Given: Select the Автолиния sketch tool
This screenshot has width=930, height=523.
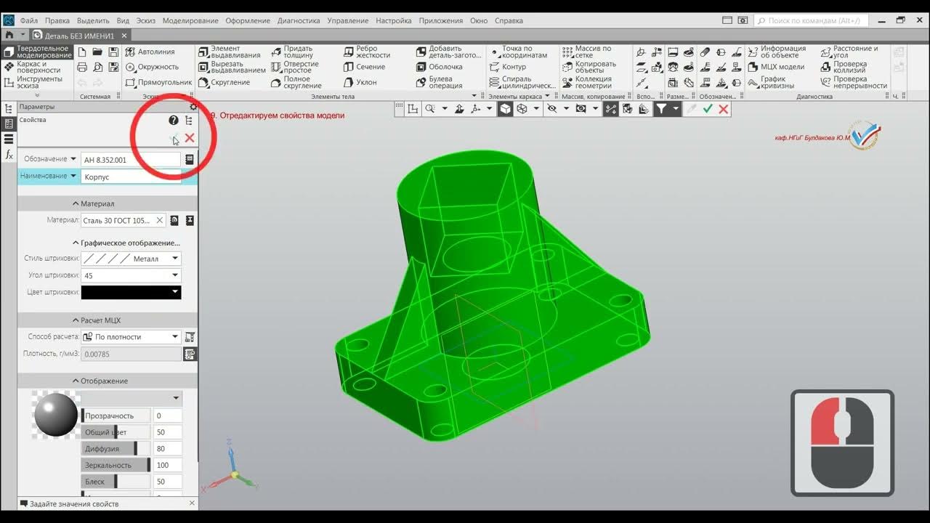Looking at the screenshot, I should (150, 52).
